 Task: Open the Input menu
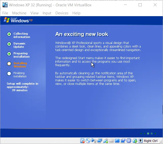(47, 13)
